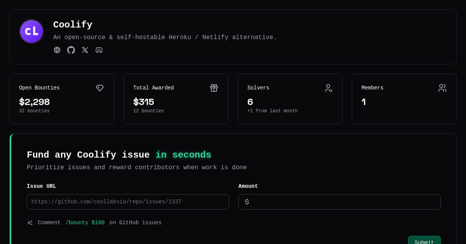This screenshot has height=244, width=466.
Task: Click the 'Open Bounties' card label
Action: coord(39,88)
